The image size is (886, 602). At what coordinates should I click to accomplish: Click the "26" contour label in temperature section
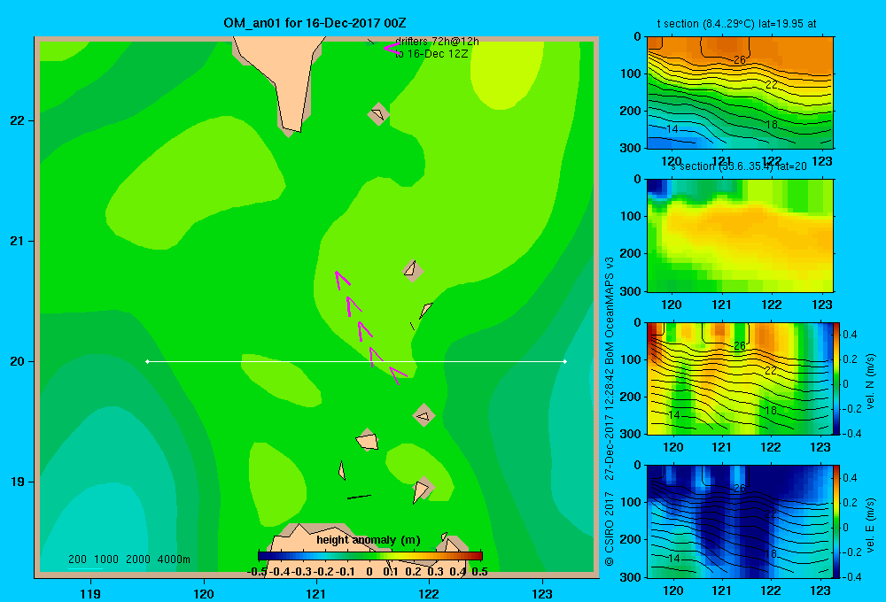[x=740, y=60]
